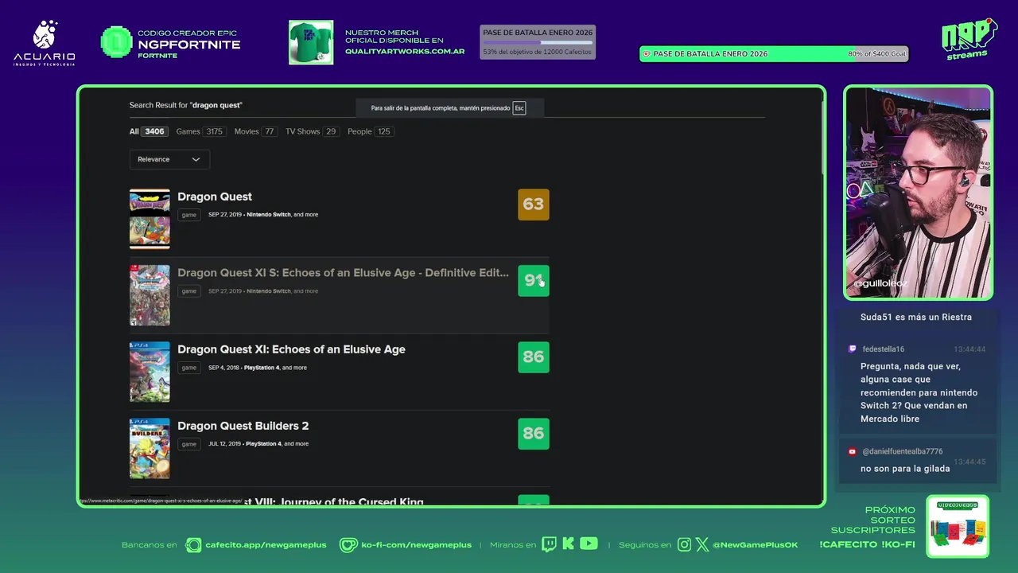Open the Dragon Quest game title link
This screenshot has height=573, width=1018.
pyautogui.click(x=215, y=197)
